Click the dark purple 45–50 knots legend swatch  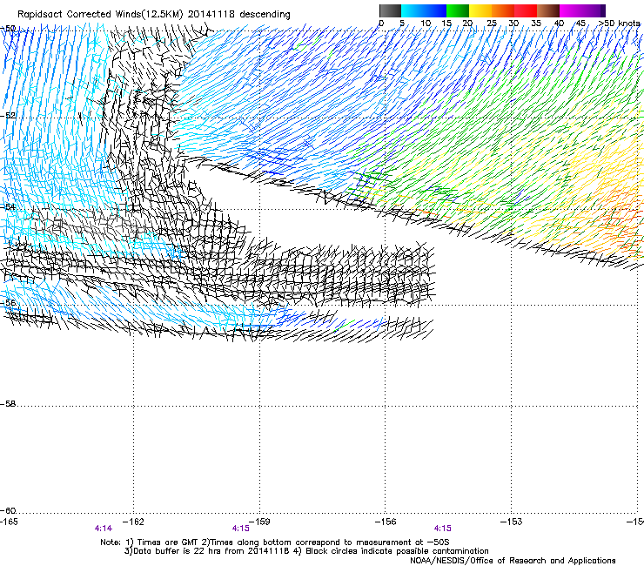click(x=594, y=10)
